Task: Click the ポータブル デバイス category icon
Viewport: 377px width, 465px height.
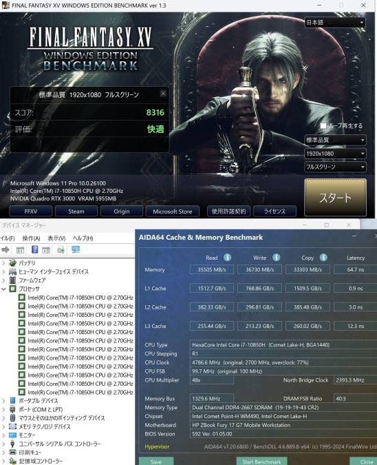Action: pos(12,401)
